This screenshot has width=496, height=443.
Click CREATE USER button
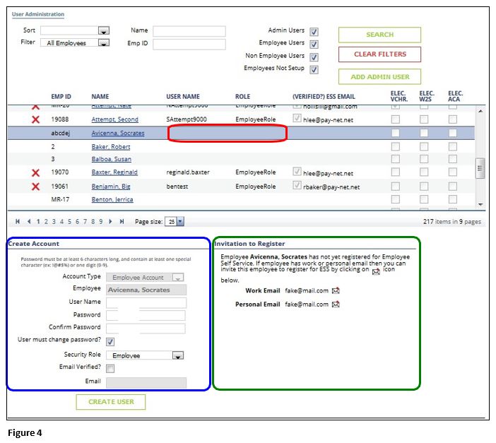[x=111, y=402]
